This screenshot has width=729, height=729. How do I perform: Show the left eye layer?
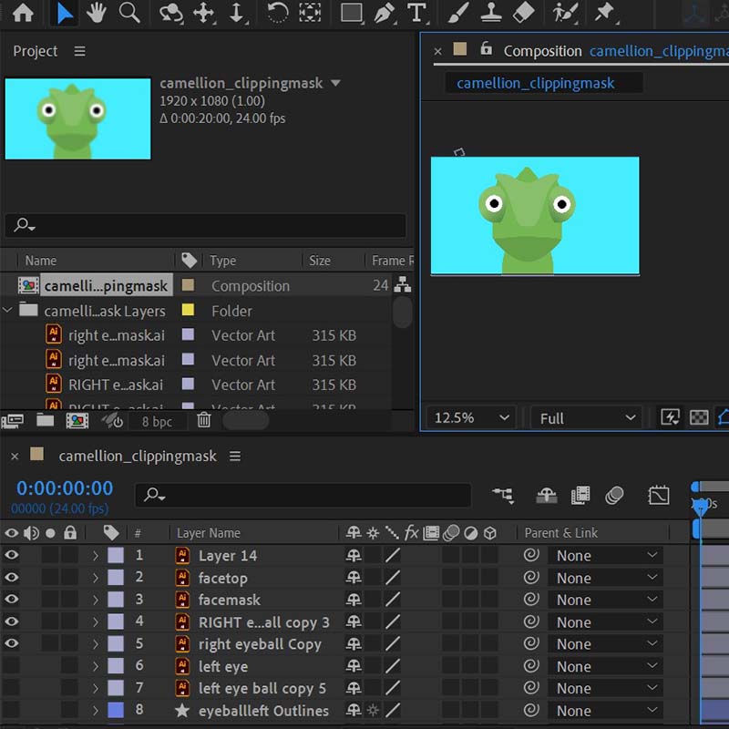coord(11,666)
